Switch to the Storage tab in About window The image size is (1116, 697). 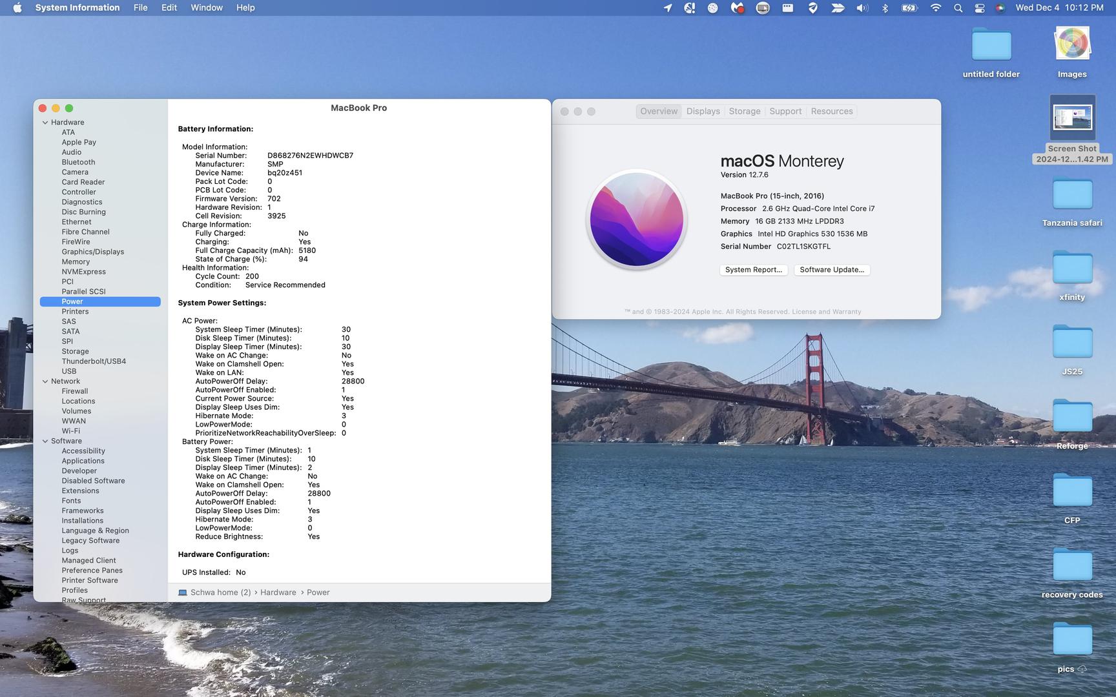tap(745, 111)
